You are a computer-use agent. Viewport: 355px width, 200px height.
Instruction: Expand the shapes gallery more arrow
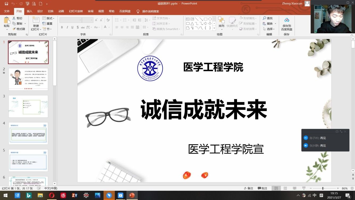(214, 28)
